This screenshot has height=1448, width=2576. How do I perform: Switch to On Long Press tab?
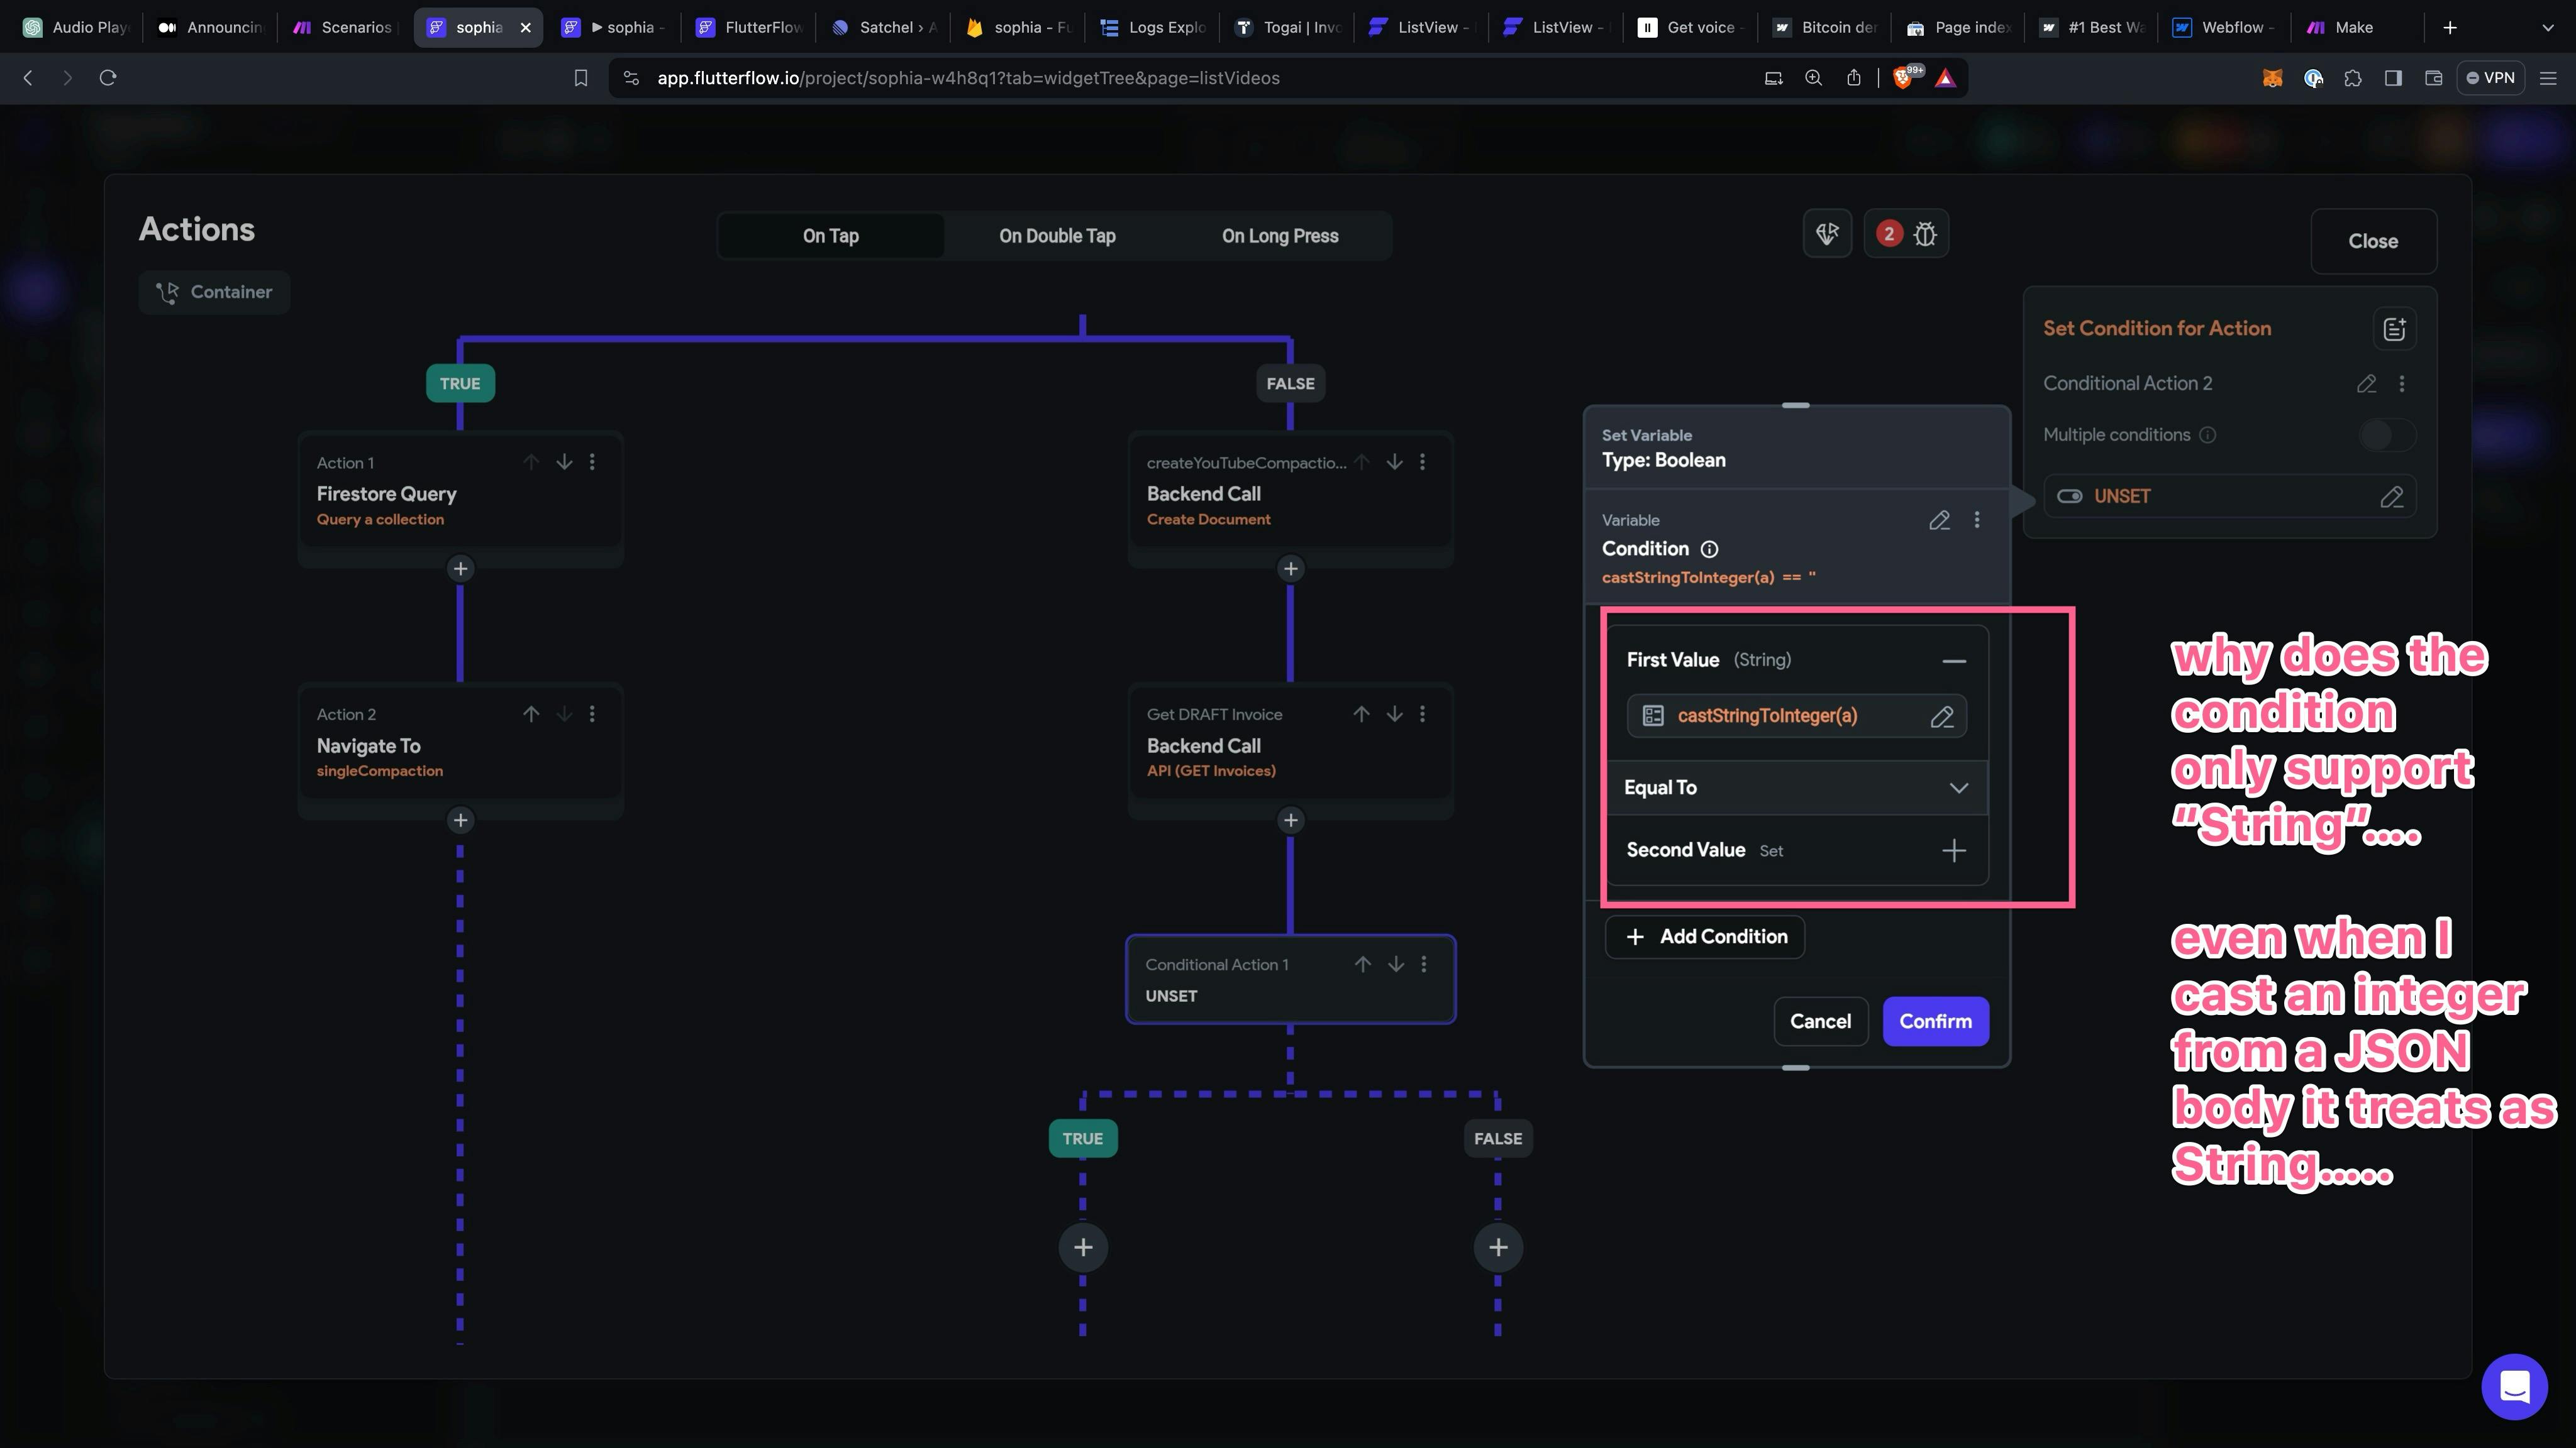pos(1279,236)
